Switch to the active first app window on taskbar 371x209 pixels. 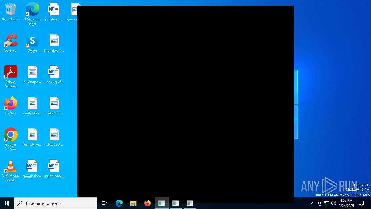[161, 203]
